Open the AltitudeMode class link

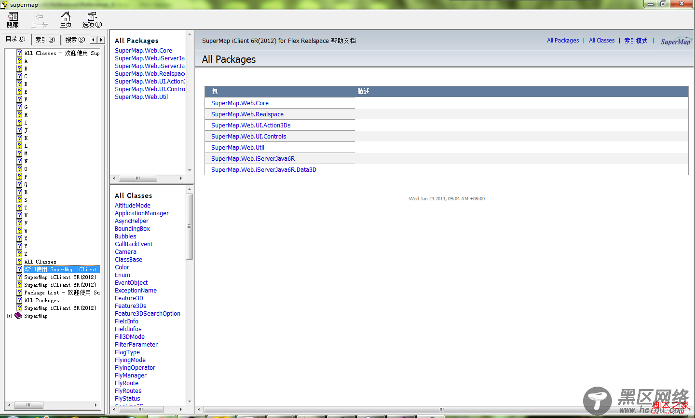133,206
